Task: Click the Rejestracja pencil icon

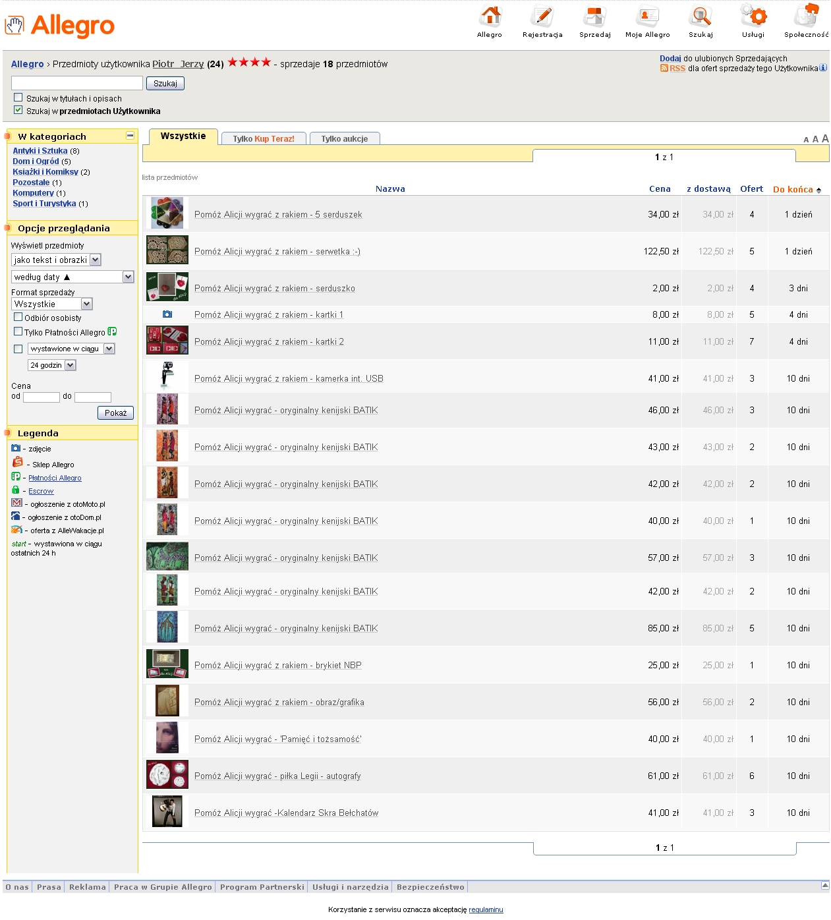Action: click(542, 16)
